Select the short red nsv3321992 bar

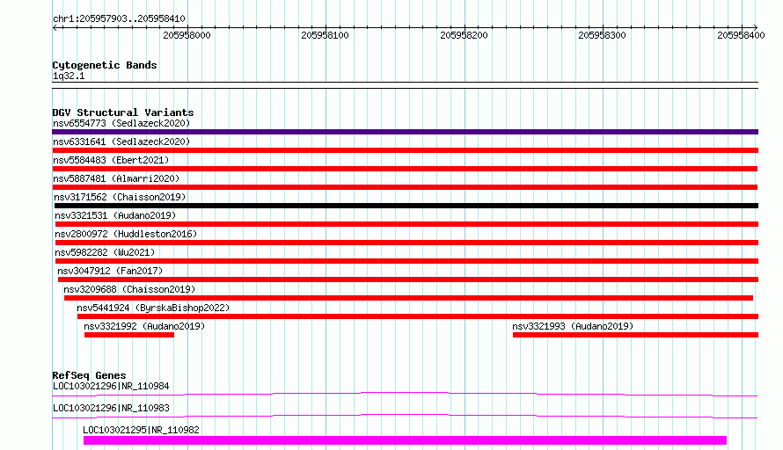tap(129, 335)
